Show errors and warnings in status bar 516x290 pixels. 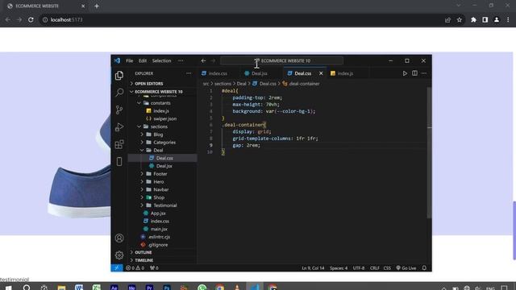point(135,268)
